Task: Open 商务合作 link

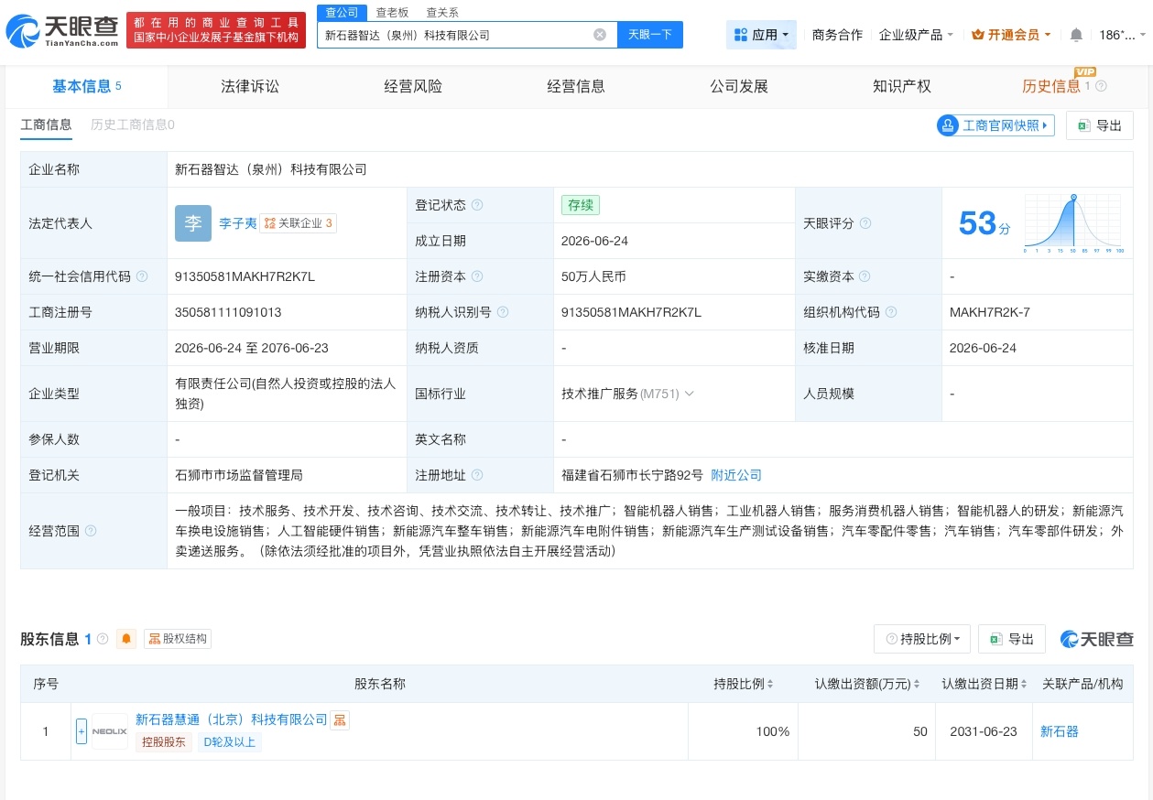Action: click(837, 35)
